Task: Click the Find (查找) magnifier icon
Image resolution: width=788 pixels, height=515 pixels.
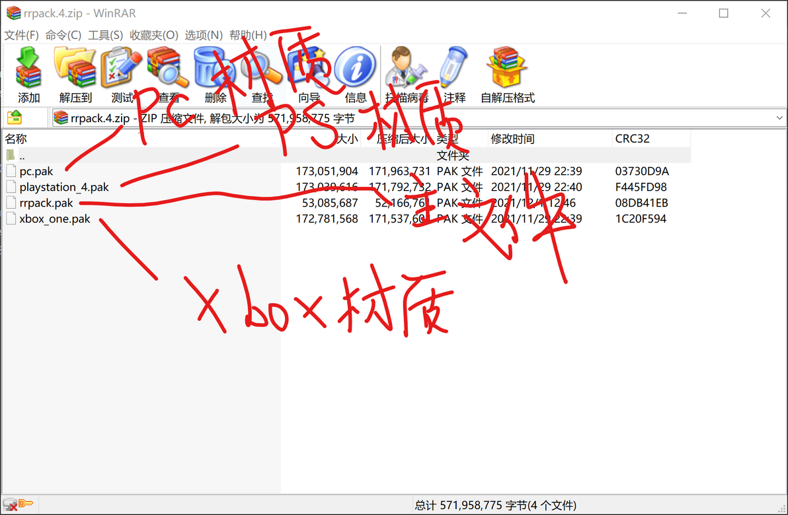Action: pyautogui.click(x=261, y=68)
